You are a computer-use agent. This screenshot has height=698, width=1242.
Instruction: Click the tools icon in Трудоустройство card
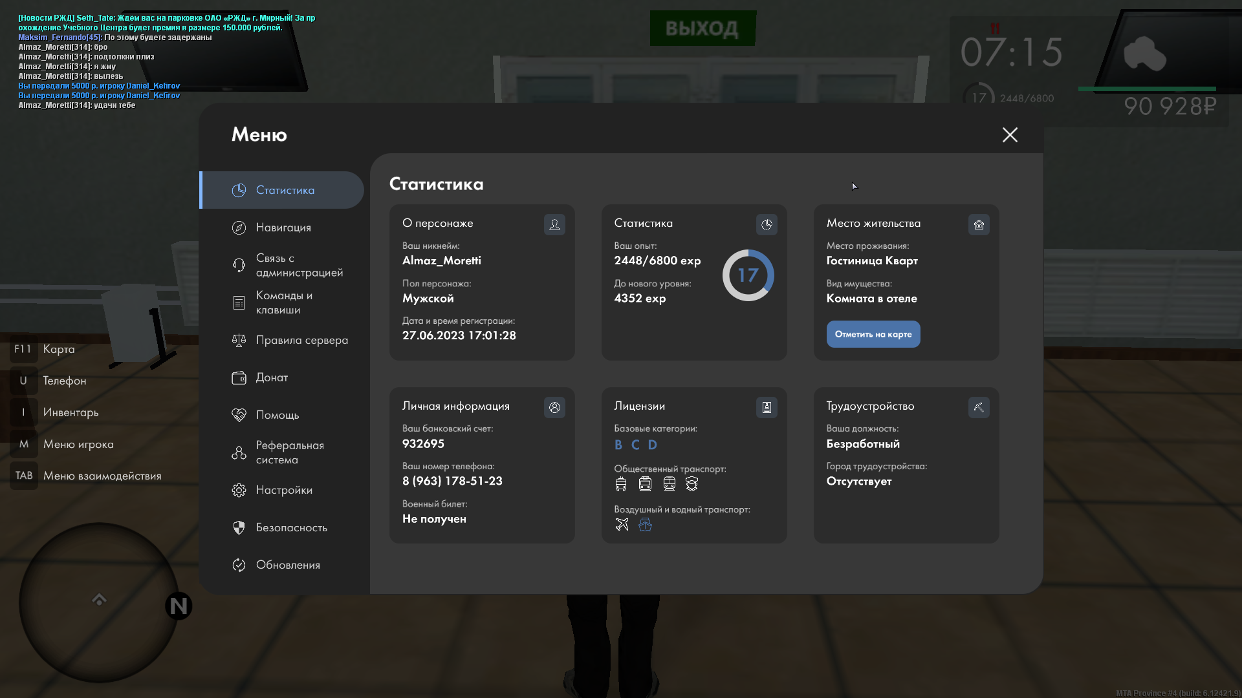979,407
